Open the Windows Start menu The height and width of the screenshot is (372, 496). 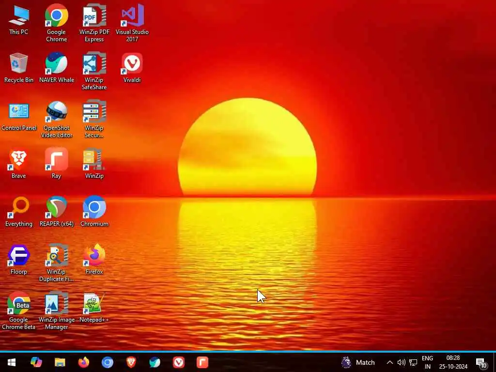click(12, 362)
